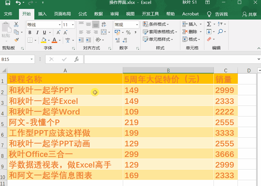Switch to the 数据 tab
Image resolution: width=261 pixels, height=186 pixels.
[x=99, y=14]
